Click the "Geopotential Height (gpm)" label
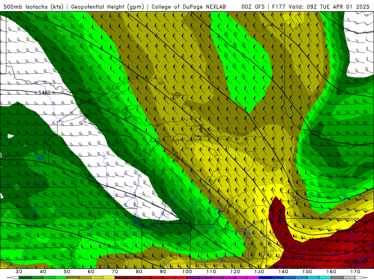This screenshot has height=280, width=374. pos(108,7)
